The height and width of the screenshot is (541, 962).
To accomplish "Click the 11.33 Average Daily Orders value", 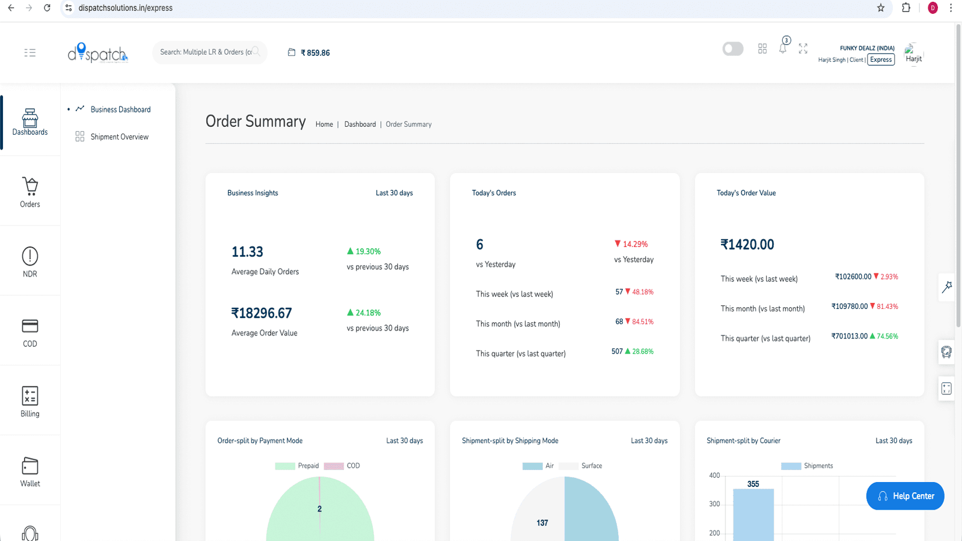I will point(248,252).
